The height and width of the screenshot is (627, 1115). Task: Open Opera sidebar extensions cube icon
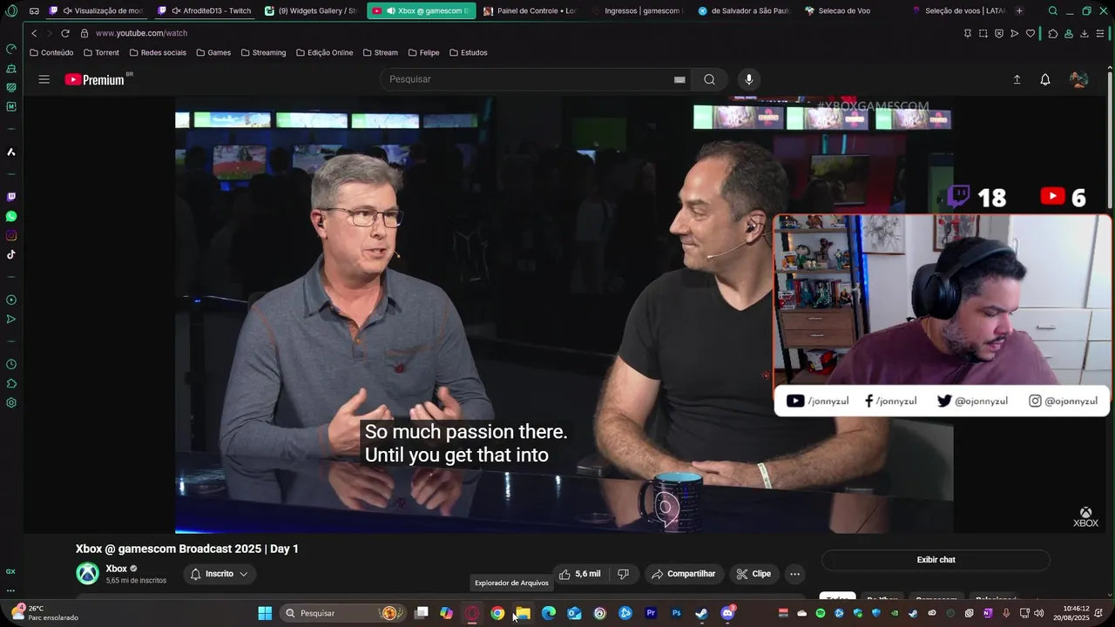tap(11, 383)
